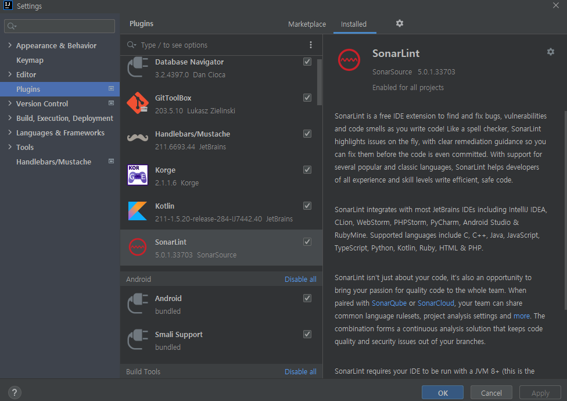Click the OK button
The height and width of the screenshot is (401, 567).
tap(443, 393)
